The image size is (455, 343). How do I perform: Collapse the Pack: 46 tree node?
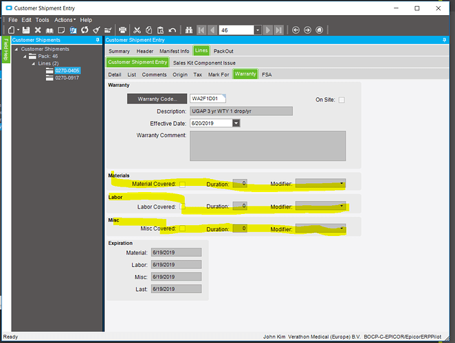pyautogui.click(x=25, y=56)
